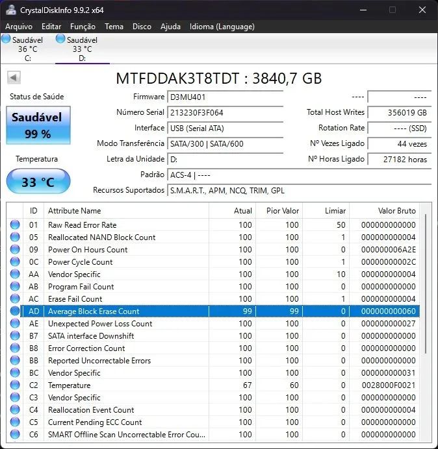Select the D: drive tab
The height and width of the screenshot is (449, 438).
click(83, 49)
